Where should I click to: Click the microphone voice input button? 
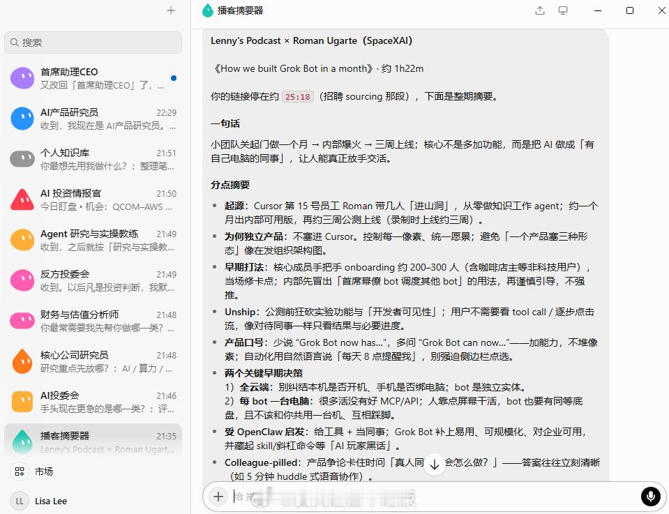tap(651, 496)
